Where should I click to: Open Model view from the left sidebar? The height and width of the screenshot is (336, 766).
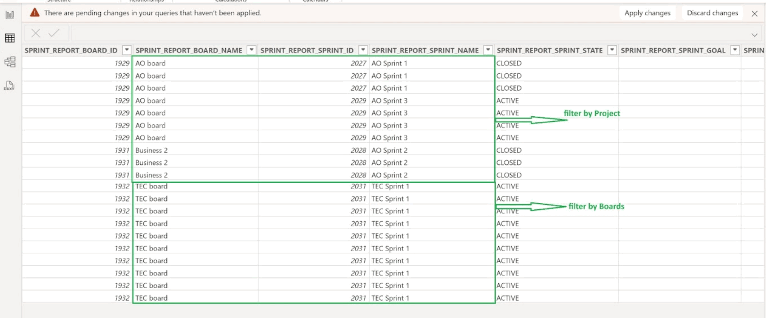pyautogui.click(x=9, y=62)
